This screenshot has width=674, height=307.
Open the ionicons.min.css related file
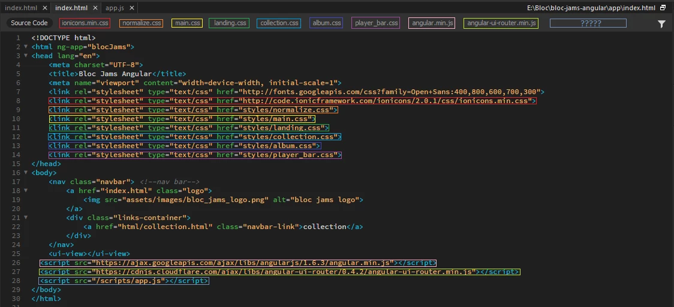click(x=85, y=23)
